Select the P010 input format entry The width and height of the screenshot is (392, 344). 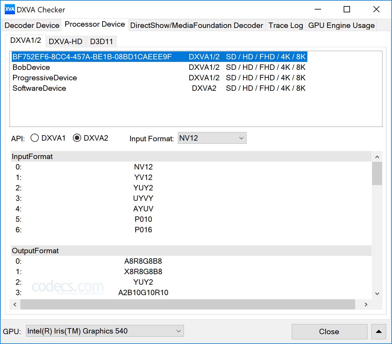[x=191, y=219]
